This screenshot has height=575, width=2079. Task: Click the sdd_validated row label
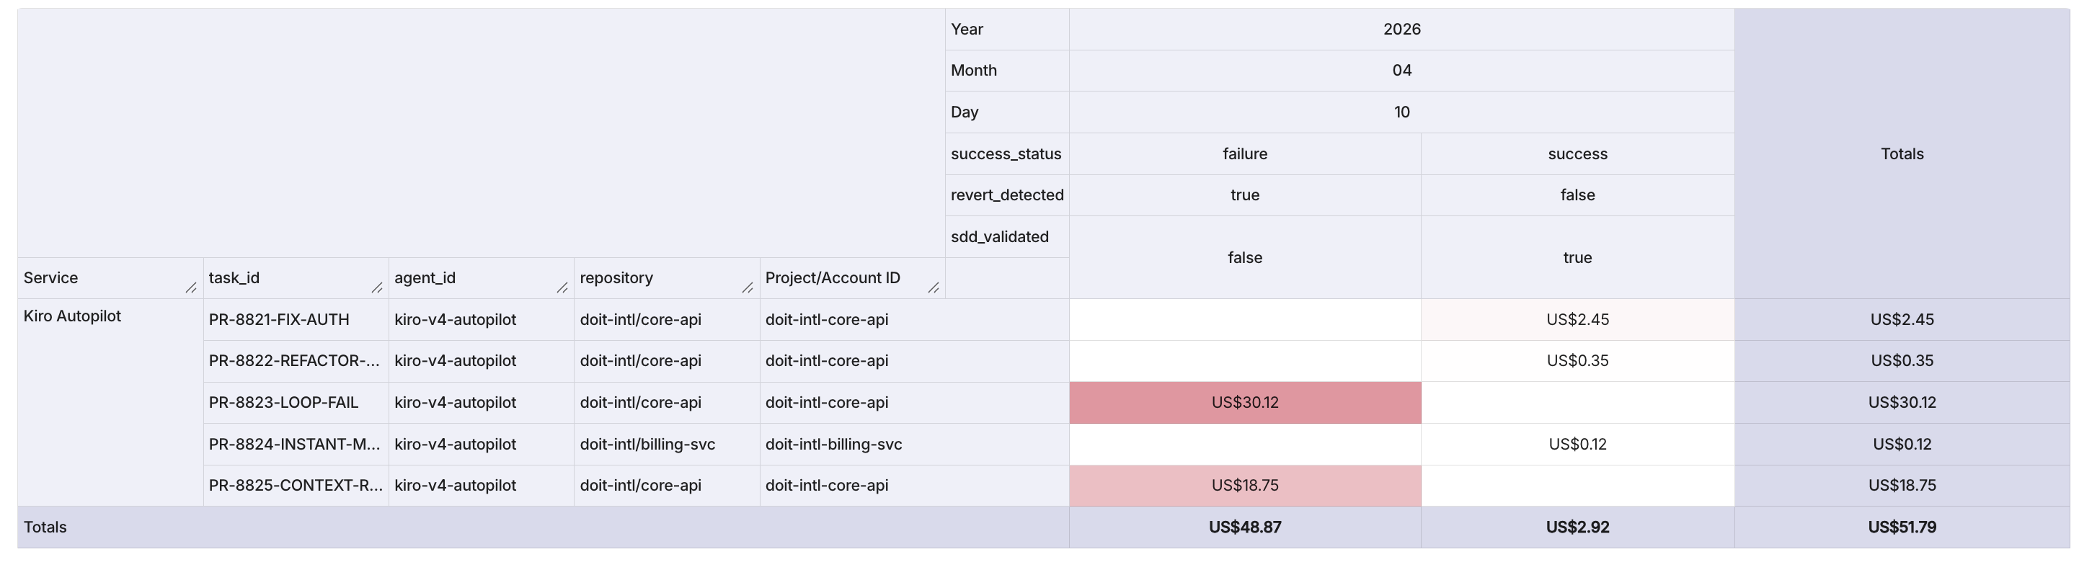[x=1007, y=237]
